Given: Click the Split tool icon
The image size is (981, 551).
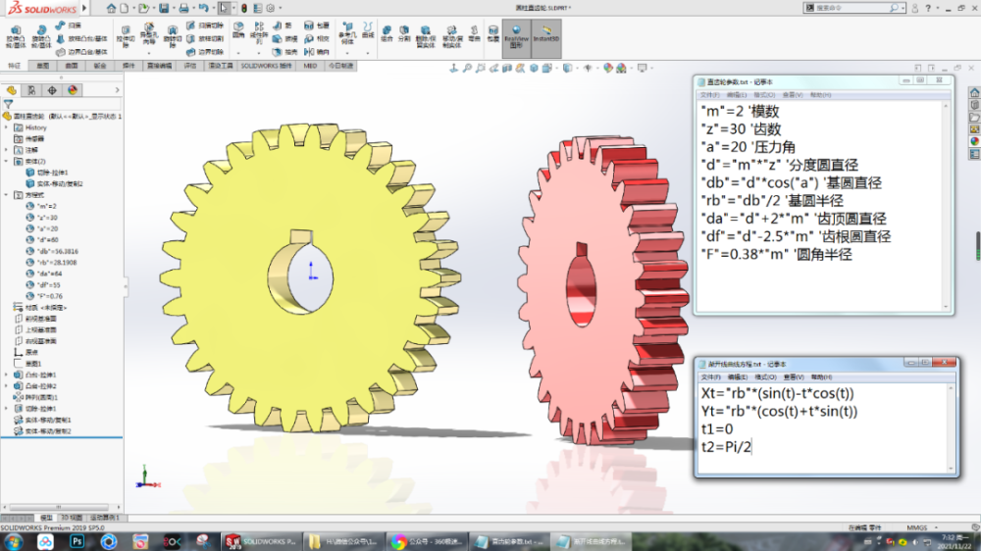Looking at the screenshot, I should coord(404,33).
